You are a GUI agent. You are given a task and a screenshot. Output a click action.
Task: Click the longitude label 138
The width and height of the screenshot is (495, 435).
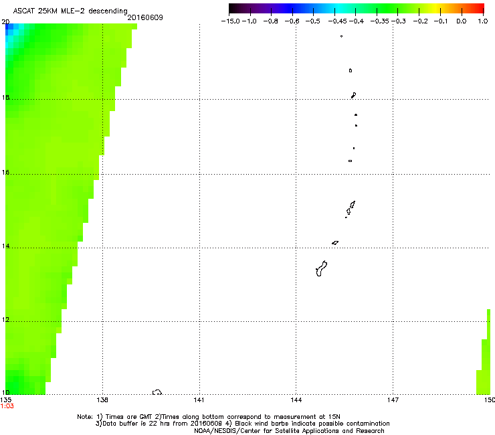pos(102,400)
